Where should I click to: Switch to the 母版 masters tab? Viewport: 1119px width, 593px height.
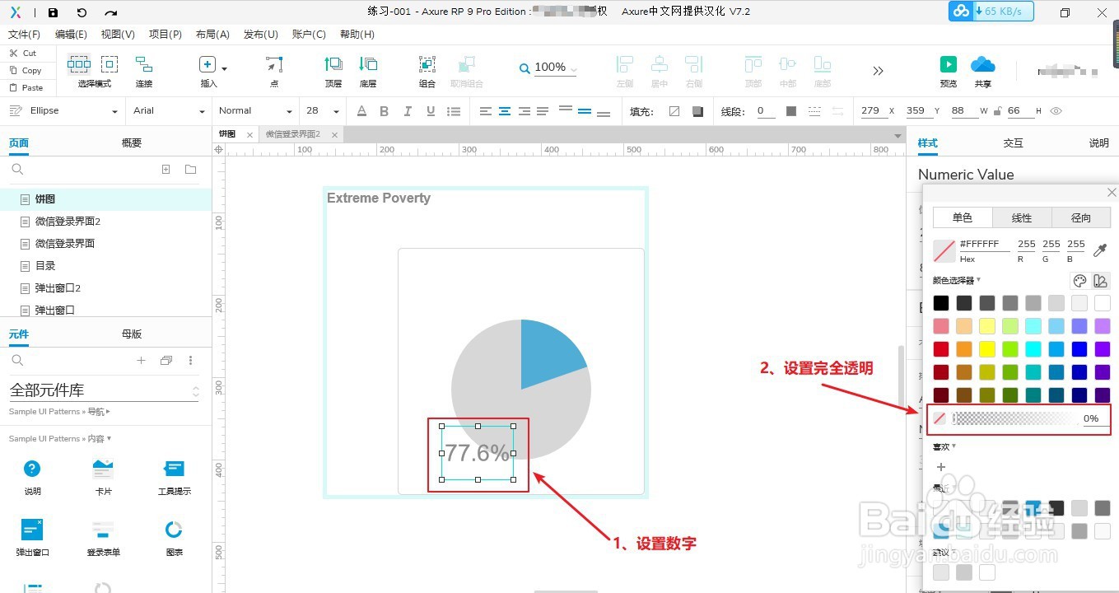[132, 334]
